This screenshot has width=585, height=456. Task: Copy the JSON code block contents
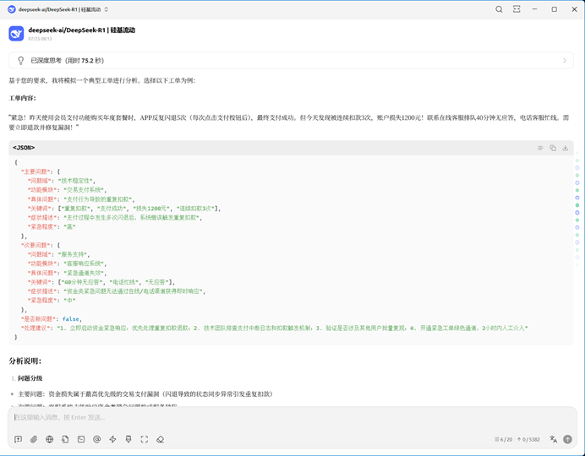(x=553, y=148)
